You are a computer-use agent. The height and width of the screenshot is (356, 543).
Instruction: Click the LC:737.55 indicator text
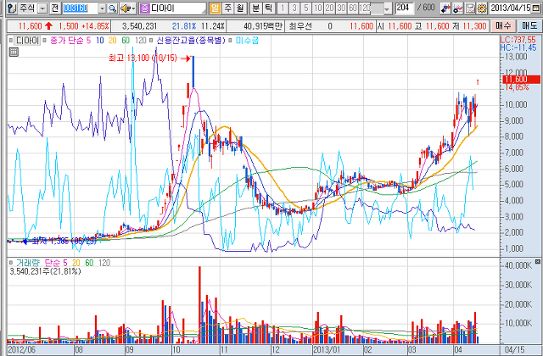(x=518, y=40)
